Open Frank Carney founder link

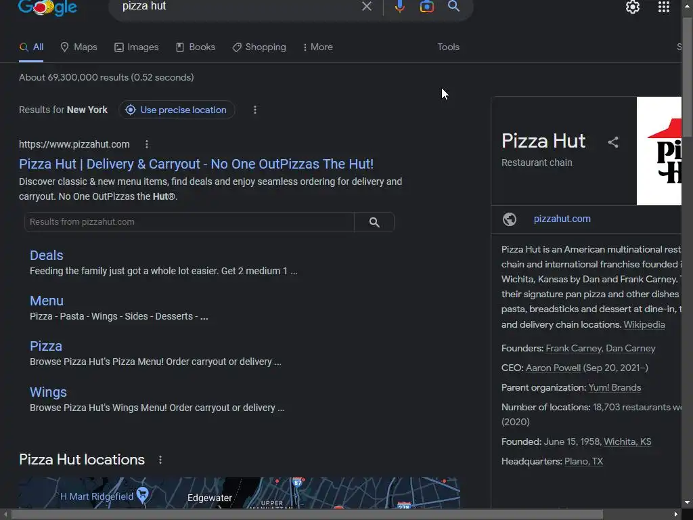click(574, 349)
